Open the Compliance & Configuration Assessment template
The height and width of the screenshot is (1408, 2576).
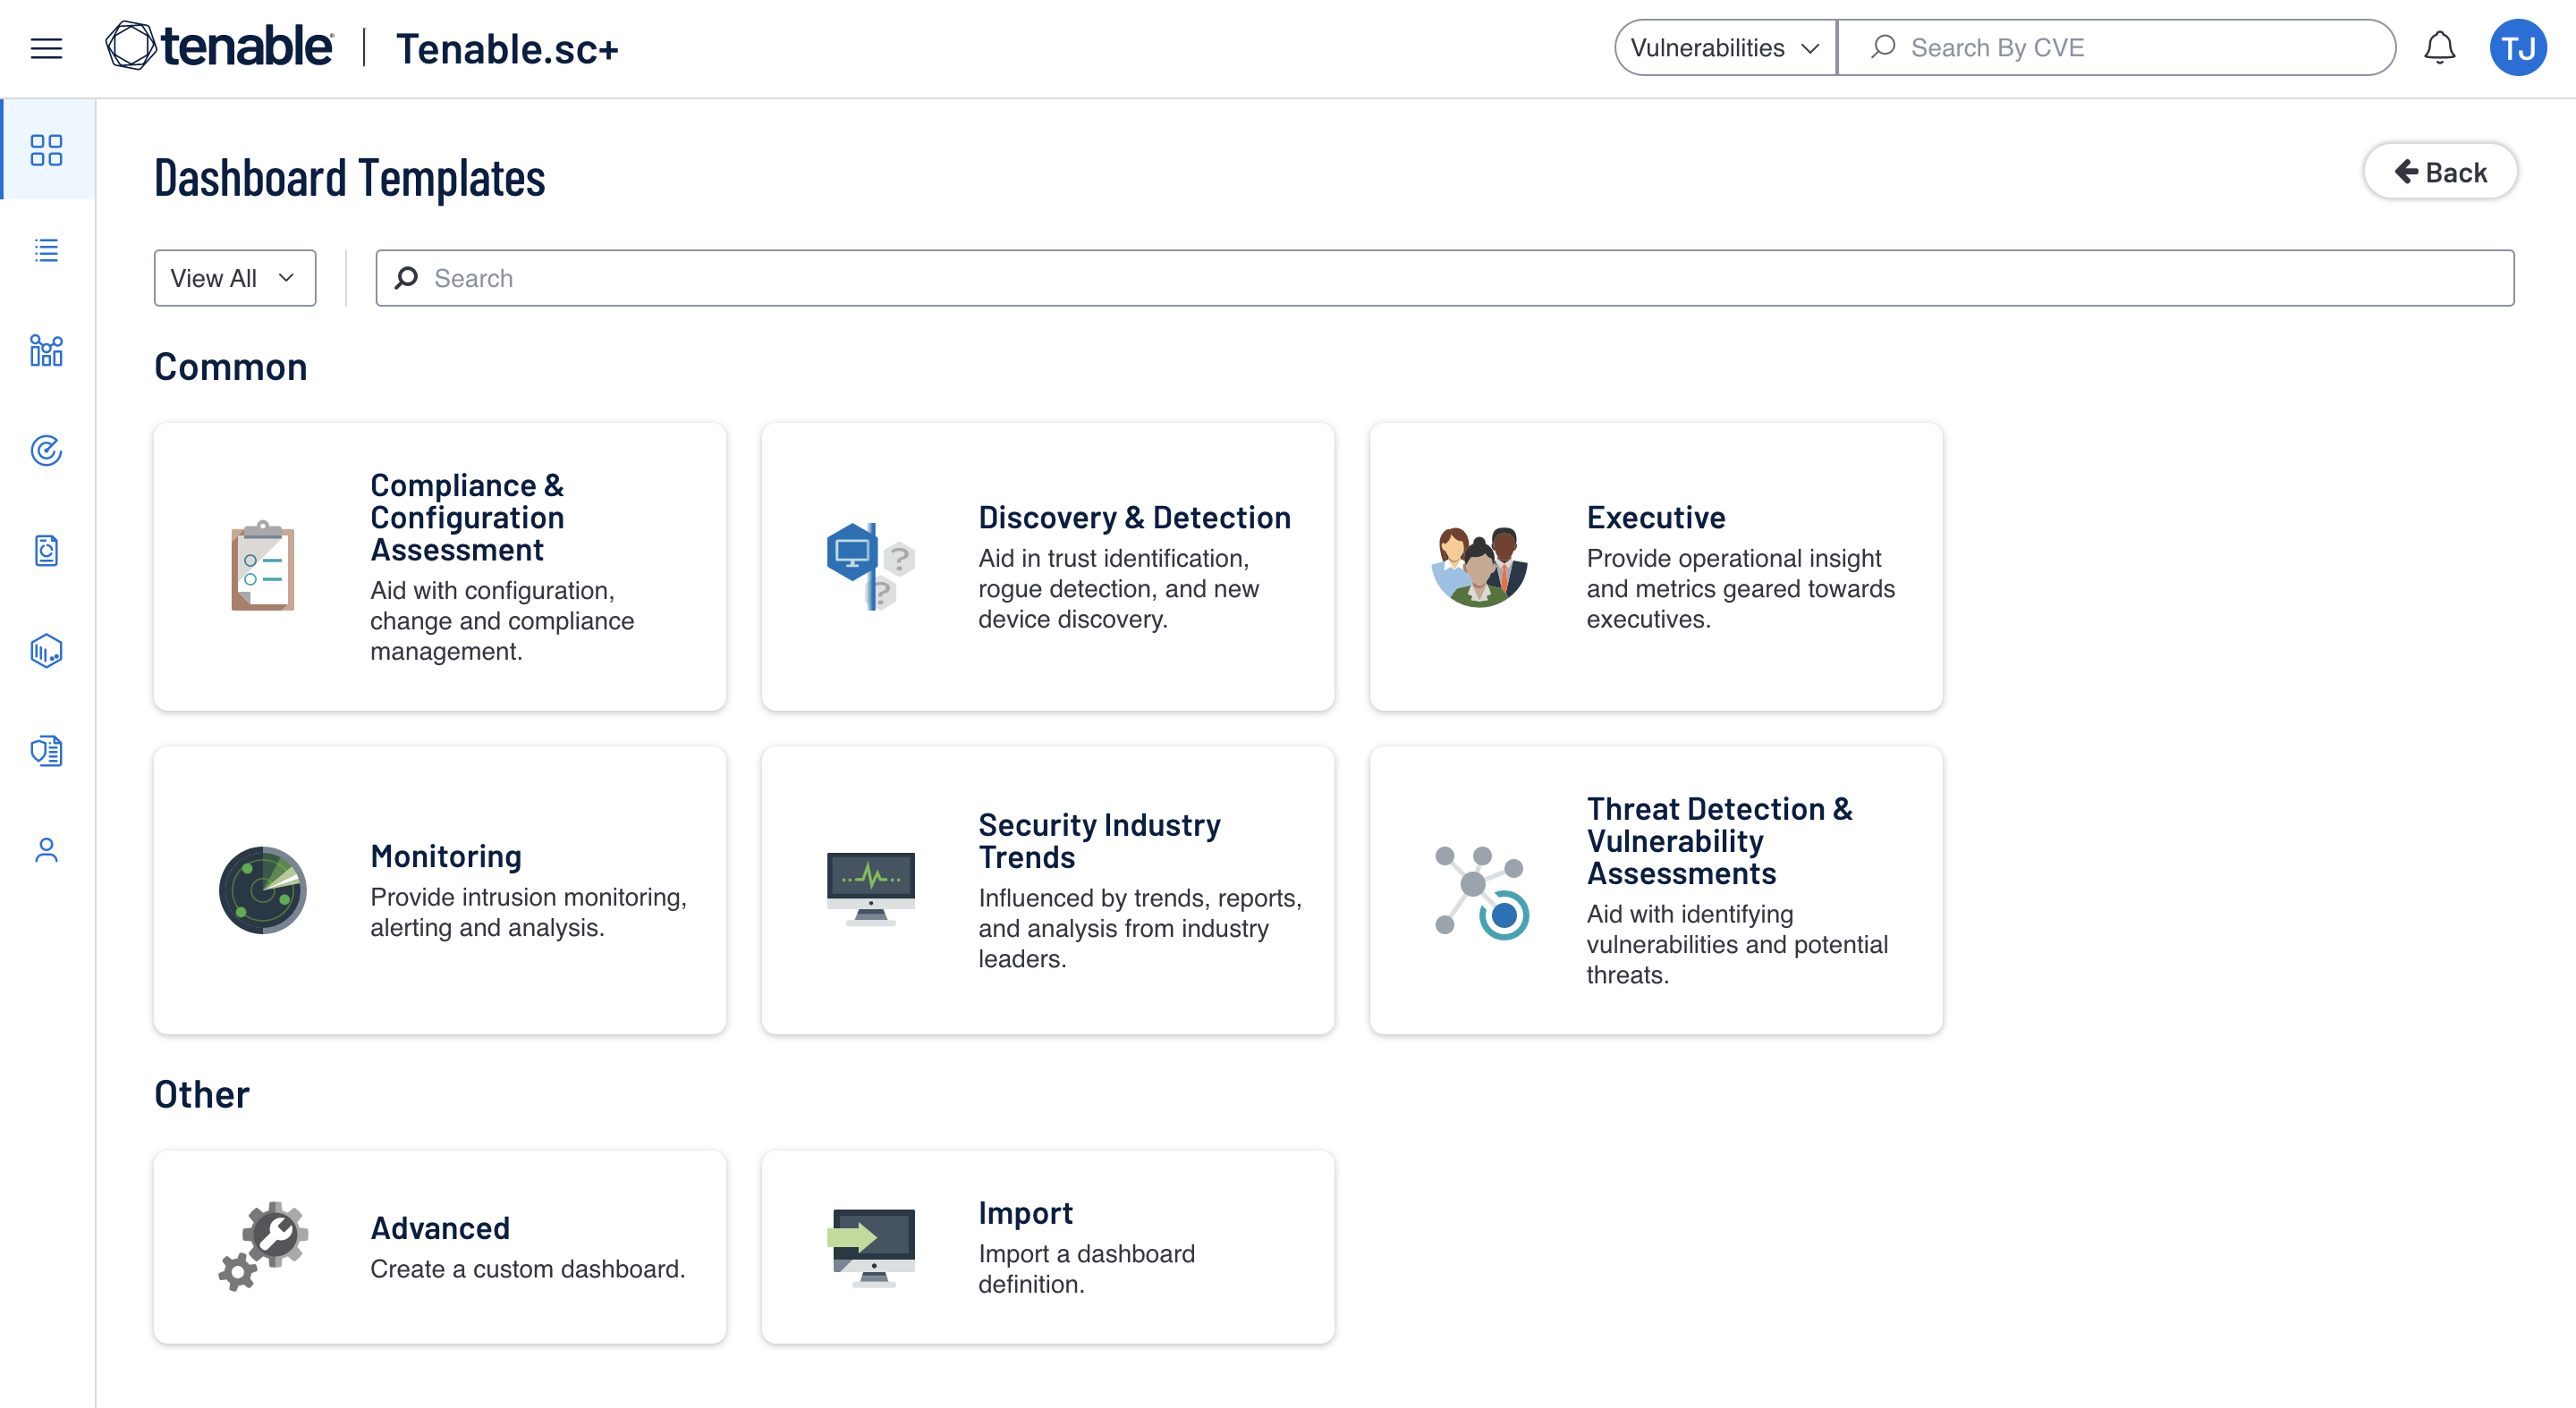tap(440, 567)
